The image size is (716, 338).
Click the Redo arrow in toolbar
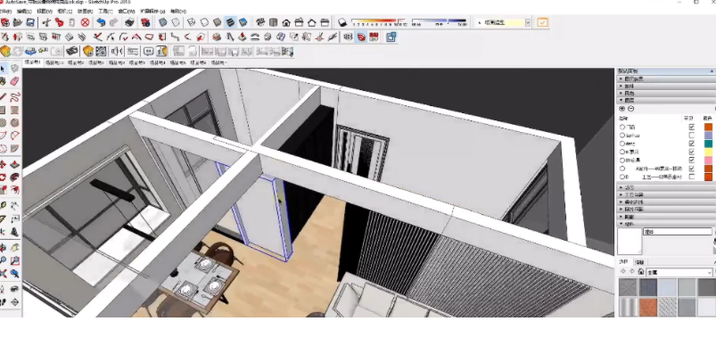point(114,22)
